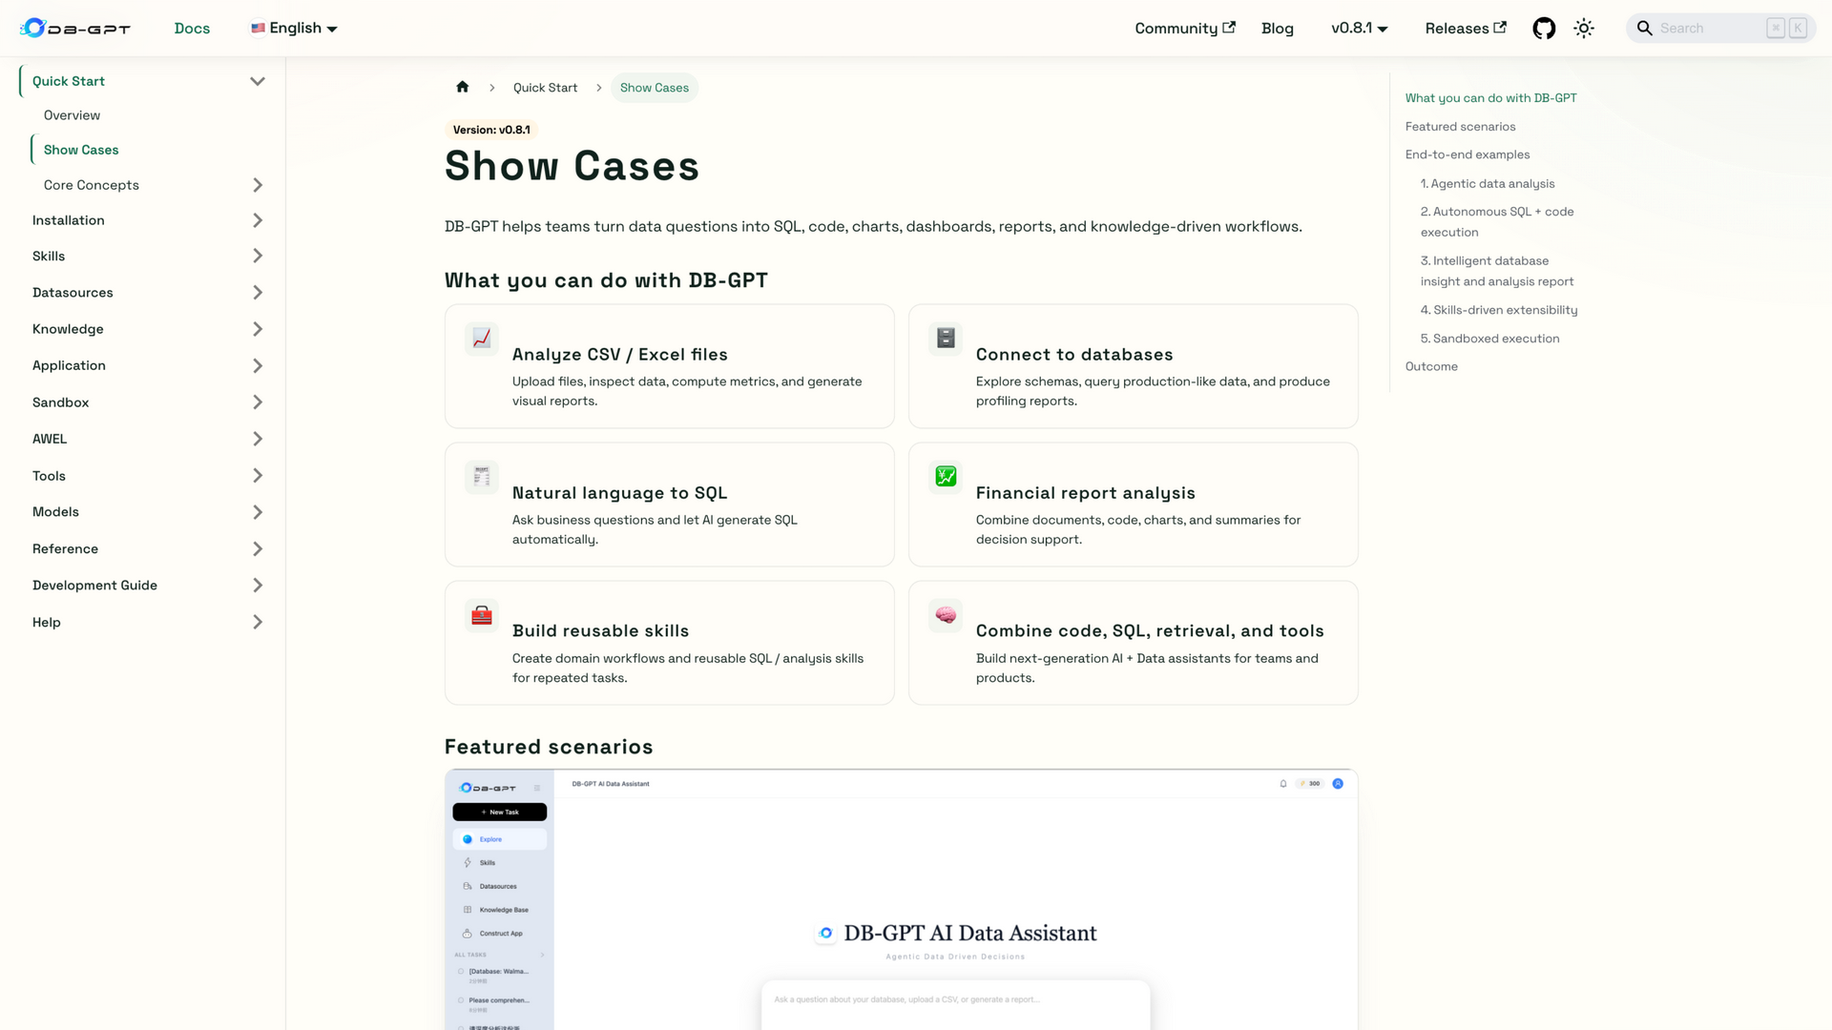Click the Build reusable skills toolbox icon

pyautogui.click(x=482, y=615)
